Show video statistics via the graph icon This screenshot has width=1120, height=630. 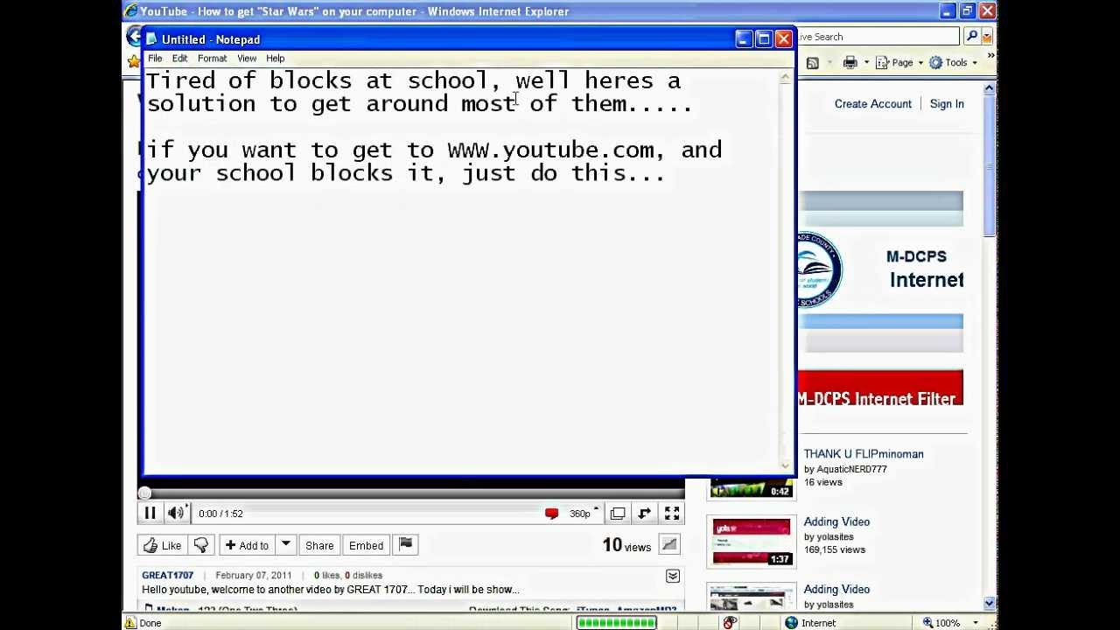669,545
